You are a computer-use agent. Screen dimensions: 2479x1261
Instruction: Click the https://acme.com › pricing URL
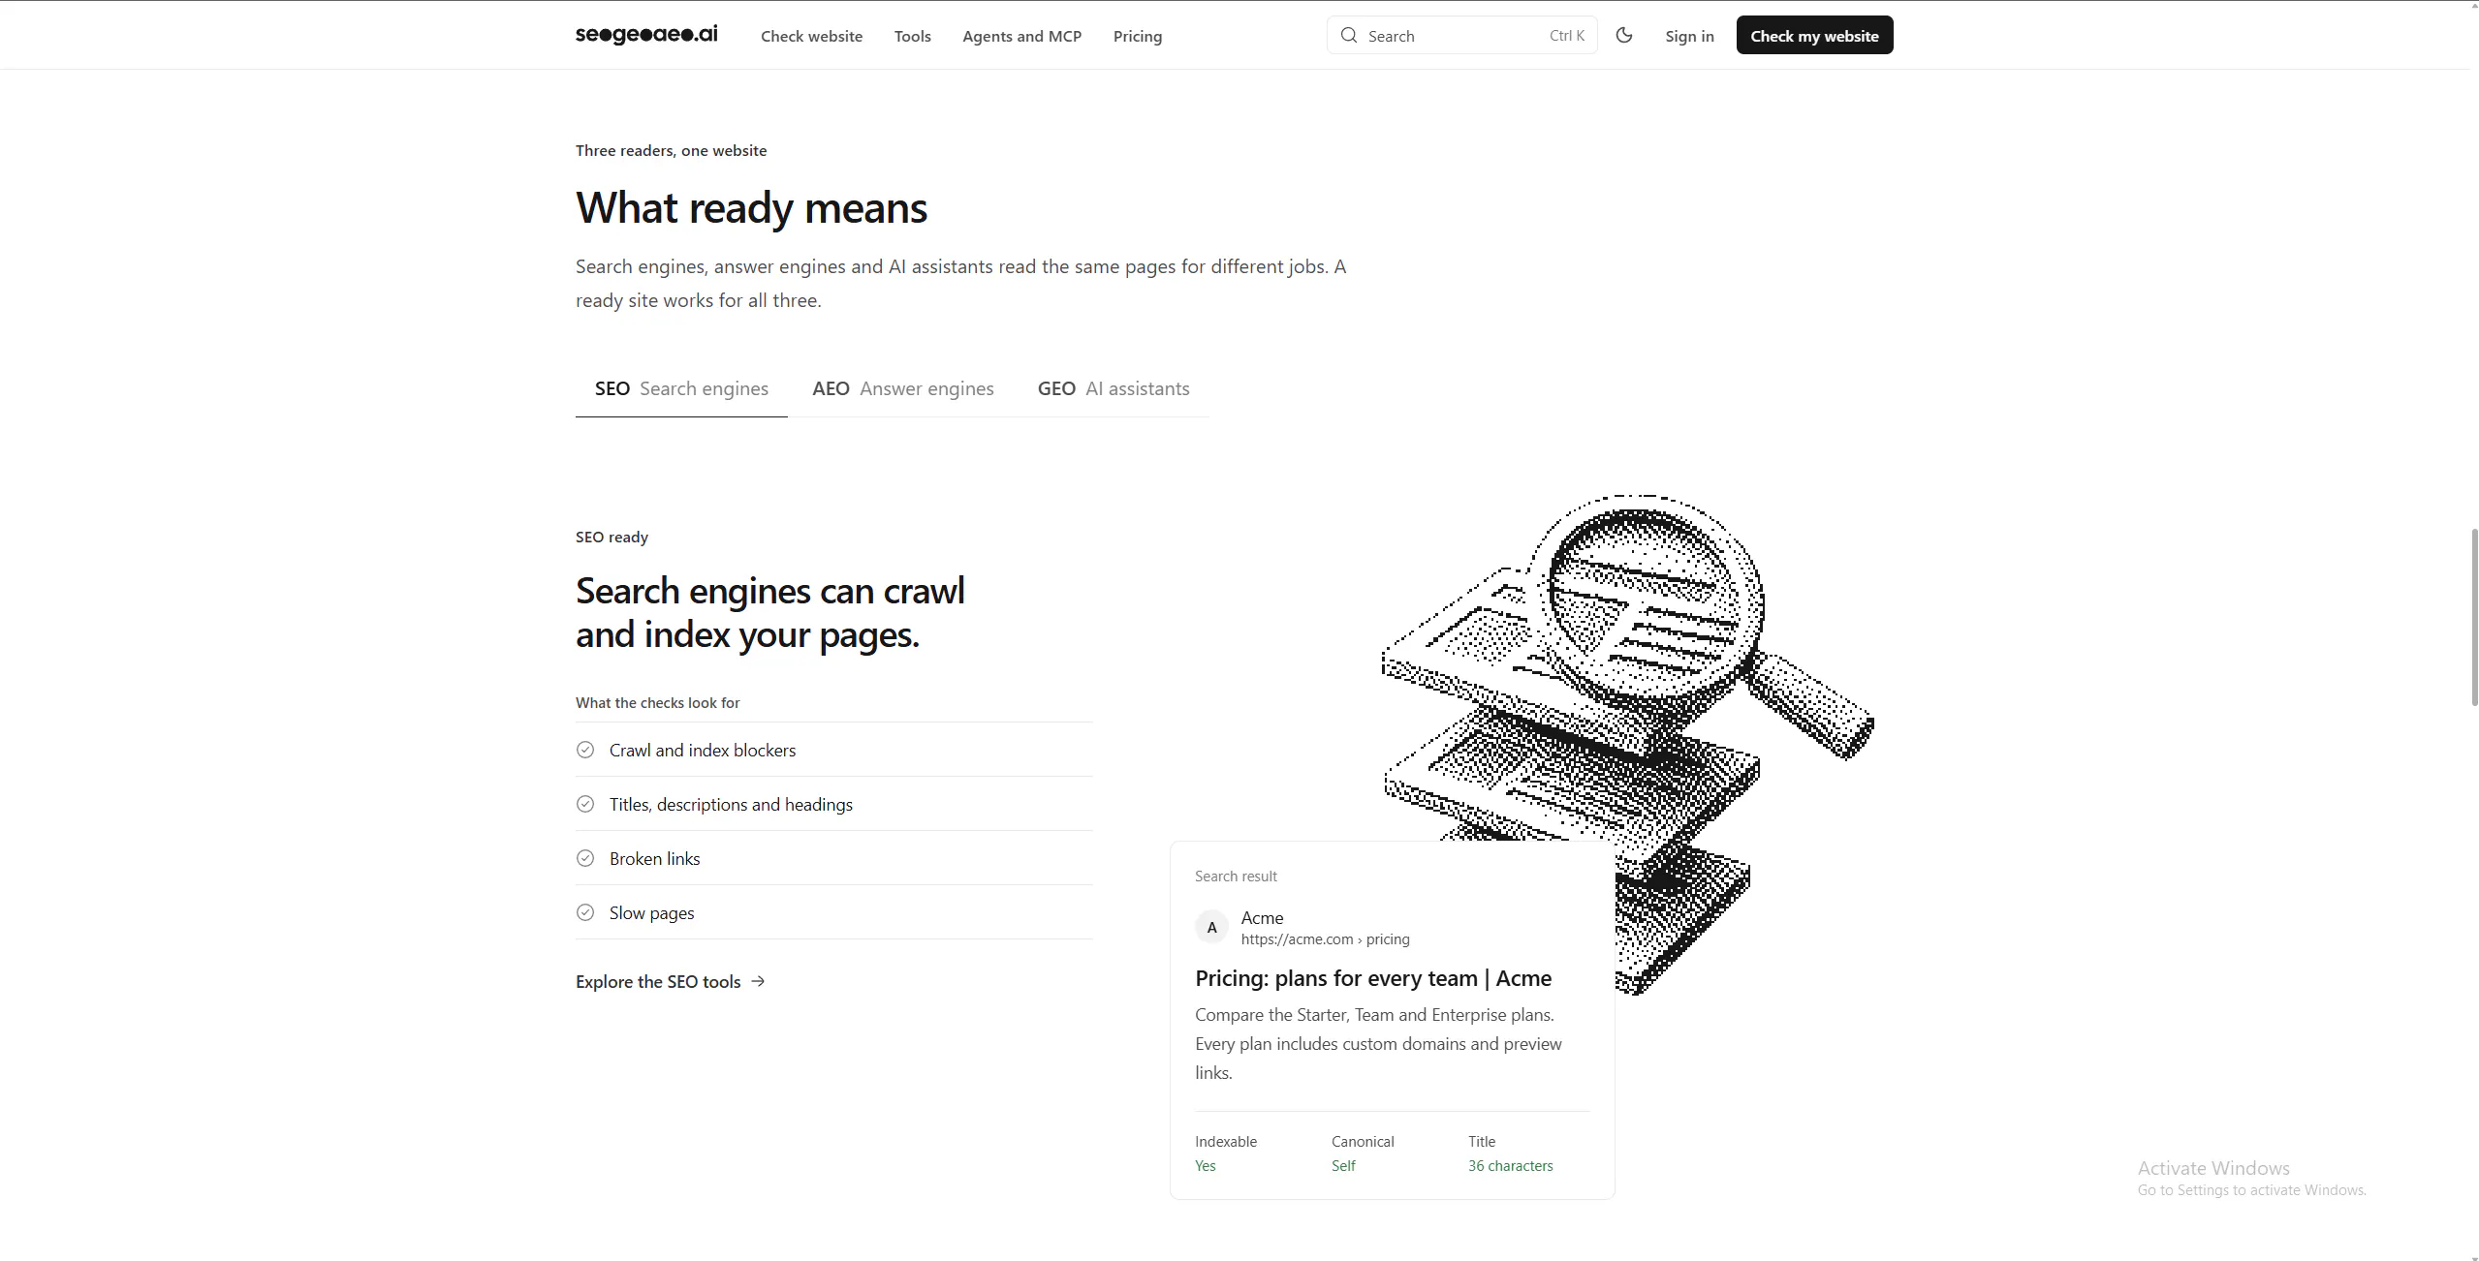pos(1325,938)
